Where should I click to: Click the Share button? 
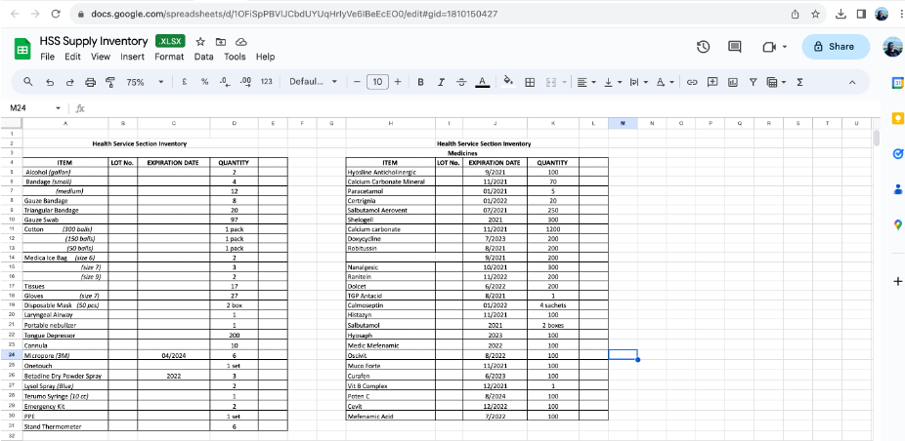pos(836,47)
